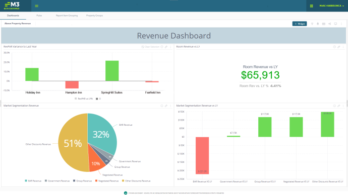348x195 pixels.
Task: Switch to the Pulse tab
Action: (x=39, y=16)
